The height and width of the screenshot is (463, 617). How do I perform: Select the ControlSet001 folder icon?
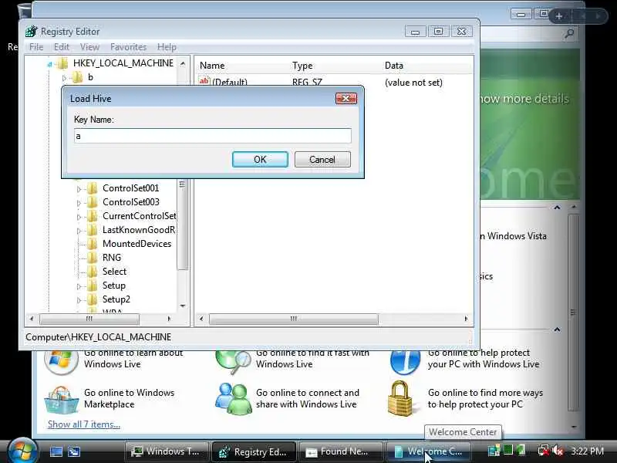(92, 188)
